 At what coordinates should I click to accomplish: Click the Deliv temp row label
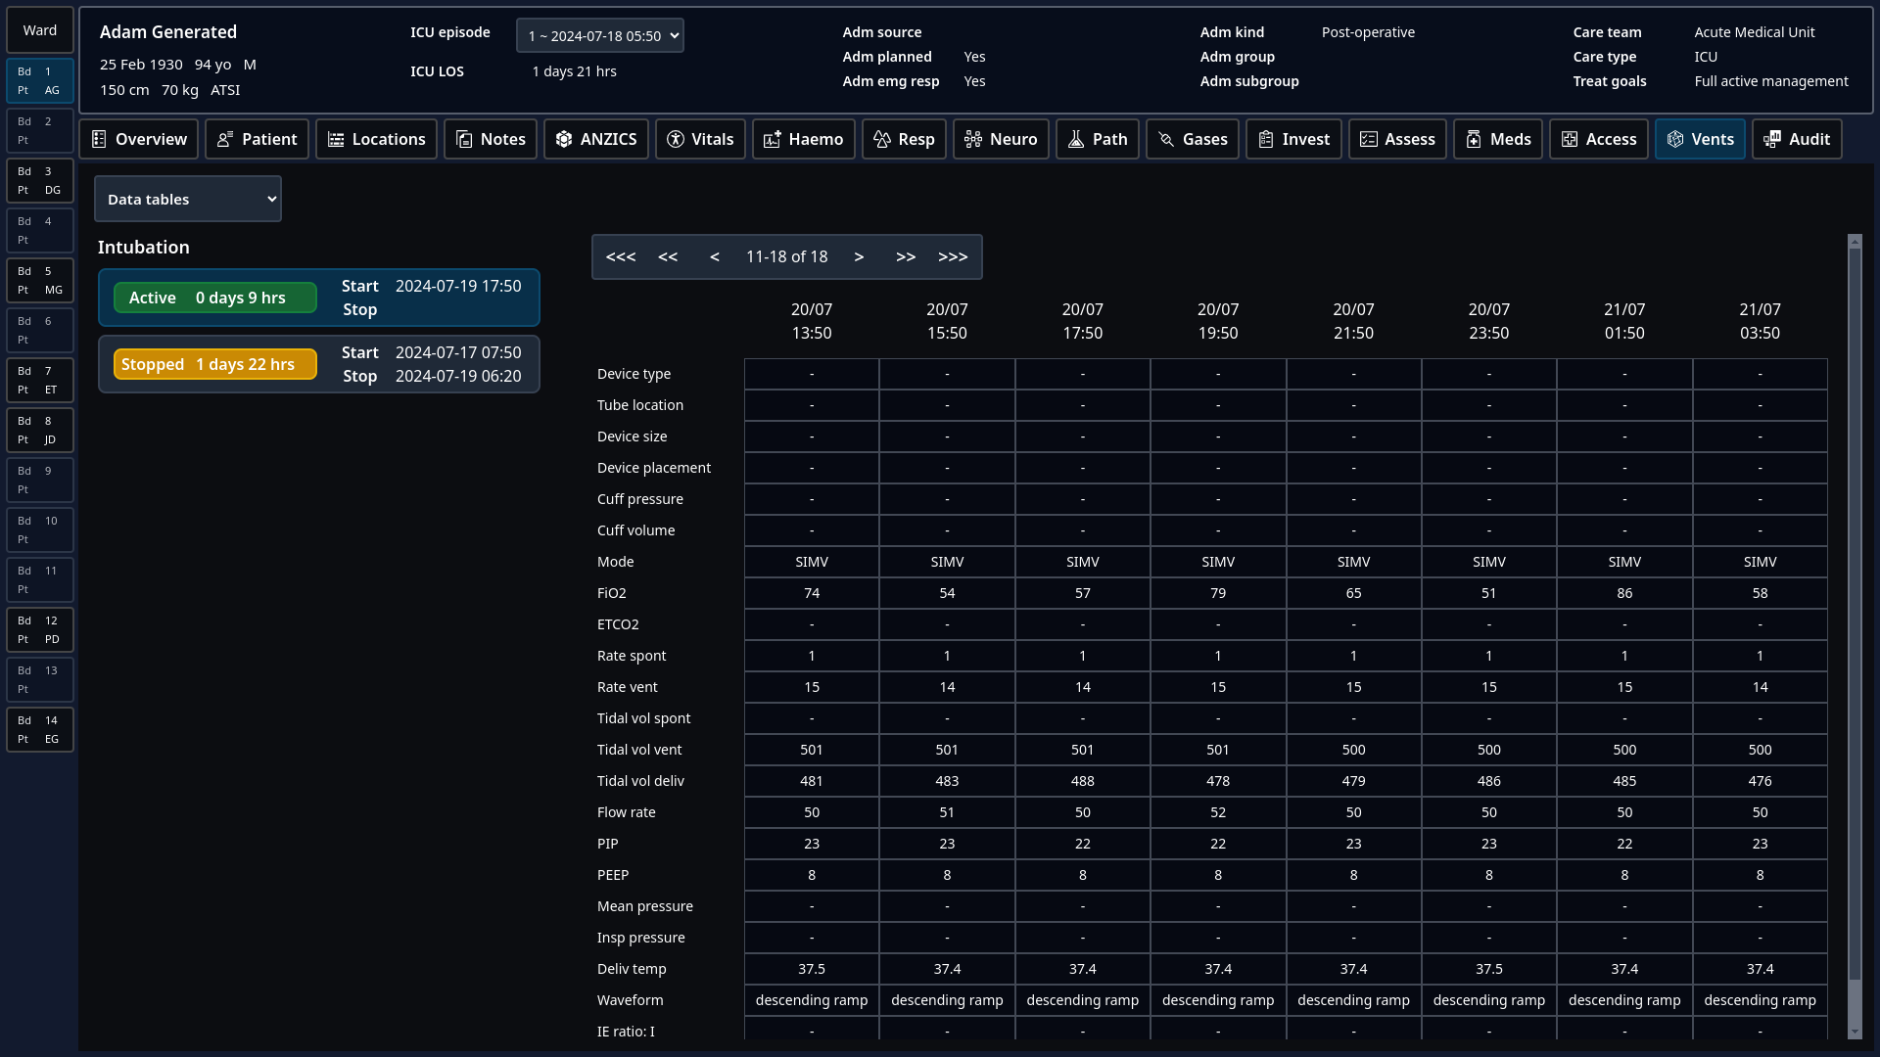(632, 969)
